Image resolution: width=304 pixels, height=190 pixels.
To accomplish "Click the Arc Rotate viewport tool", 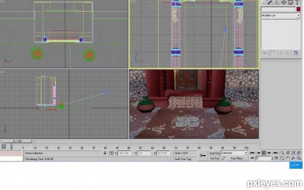I will click(293, 158).
